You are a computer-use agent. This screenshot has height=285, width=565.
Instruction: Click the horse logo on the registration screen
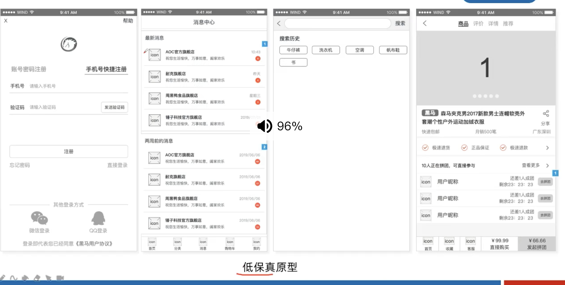pos(69,44)
